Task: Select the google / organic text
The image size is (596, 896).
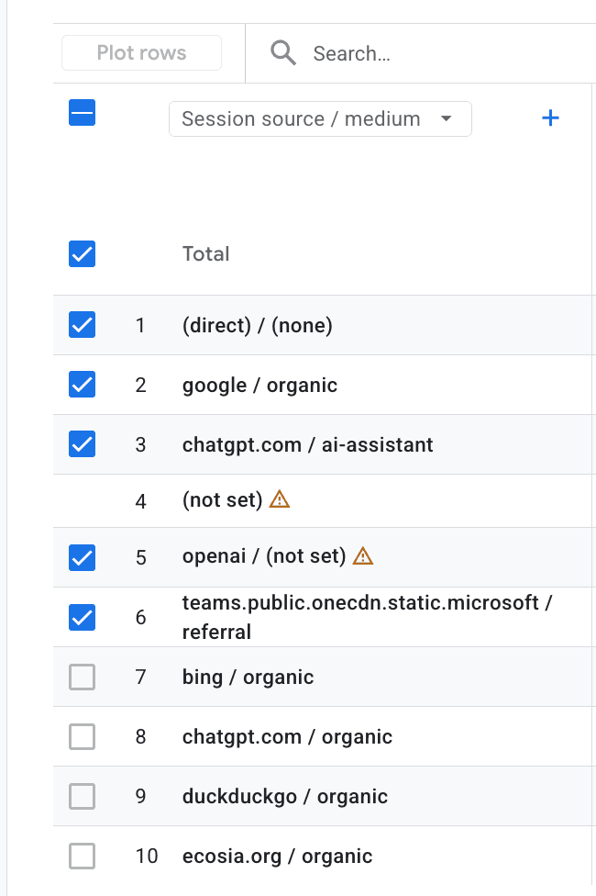Action: click(259, 386)
